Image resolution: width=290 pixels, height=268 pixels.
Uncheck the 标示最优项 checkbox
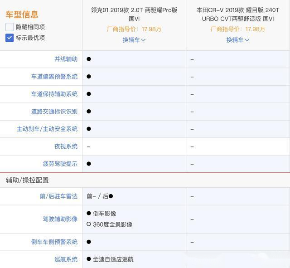coord(10,38)
